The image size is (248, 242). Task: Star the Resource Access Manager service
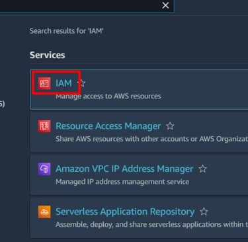click(x=170, y=126)
